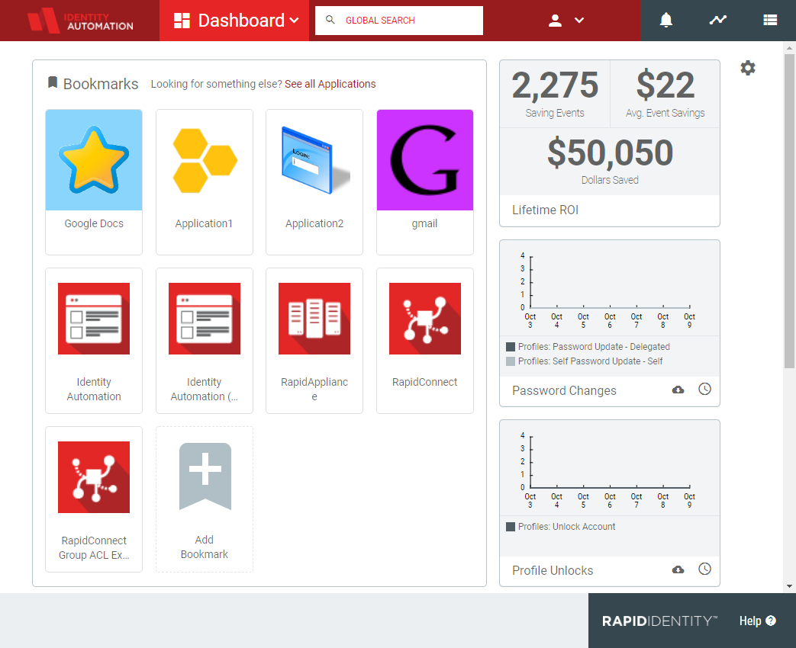Toggle Password Update - Delegated legend series
This screenshot has height=648, width=796.
pos(588,347)
